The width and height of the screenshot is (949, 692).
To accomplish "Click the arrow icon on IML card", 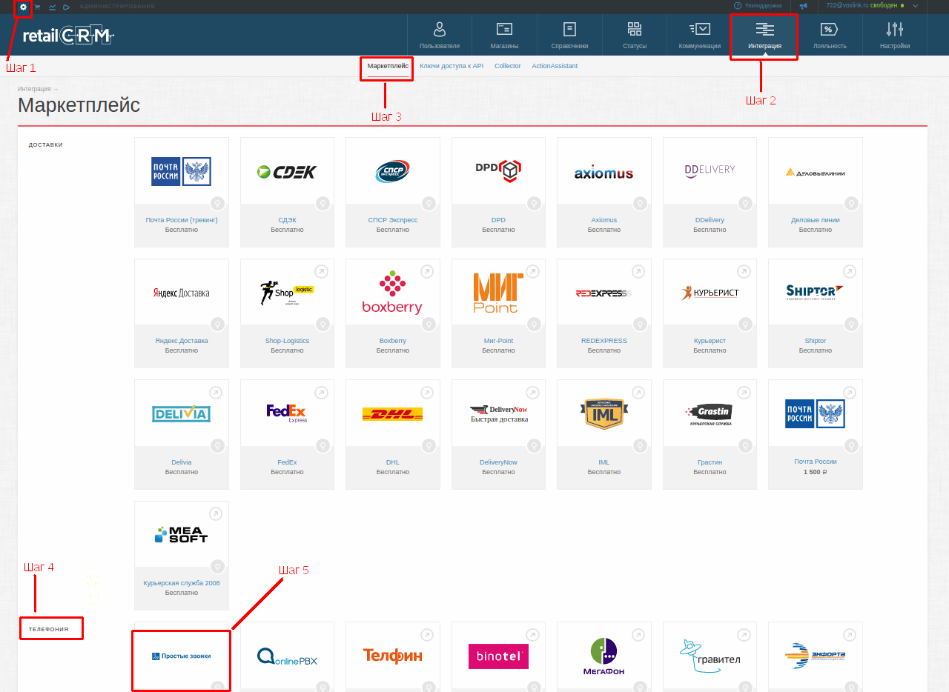I will pyautogui.click(x=638, y=392).
